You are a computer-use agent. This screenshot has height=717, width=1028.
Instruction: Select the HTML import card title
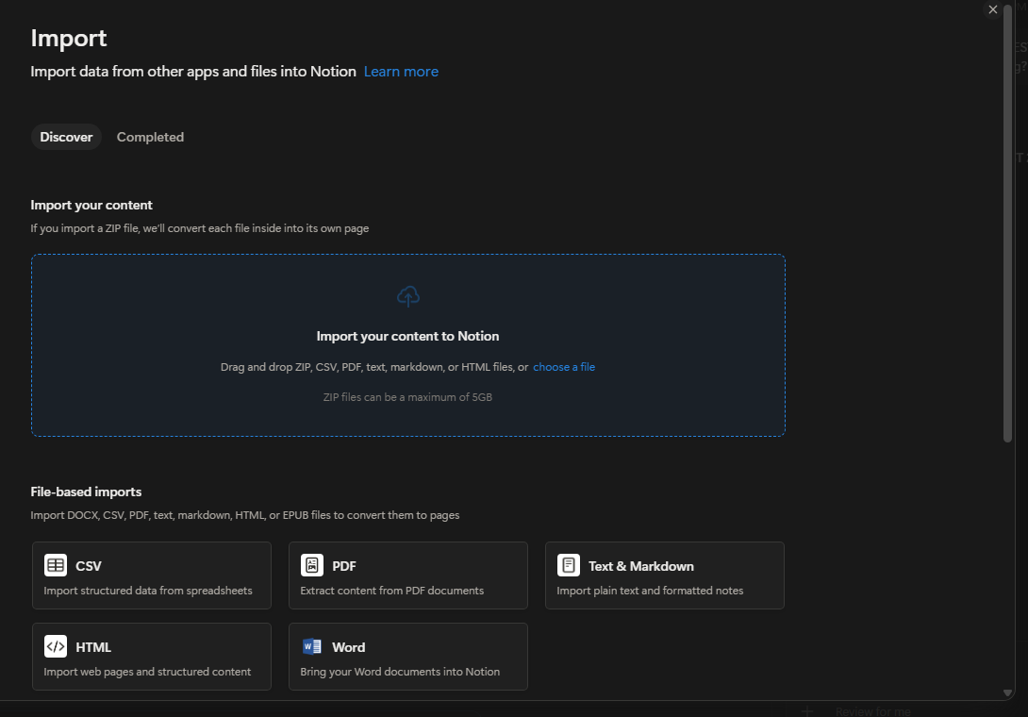tap(93, 647)
